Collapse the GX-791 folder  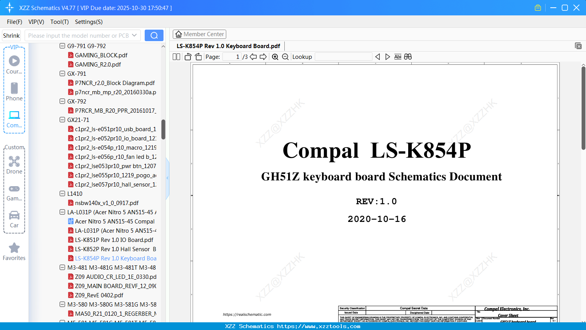coord(62,73)
